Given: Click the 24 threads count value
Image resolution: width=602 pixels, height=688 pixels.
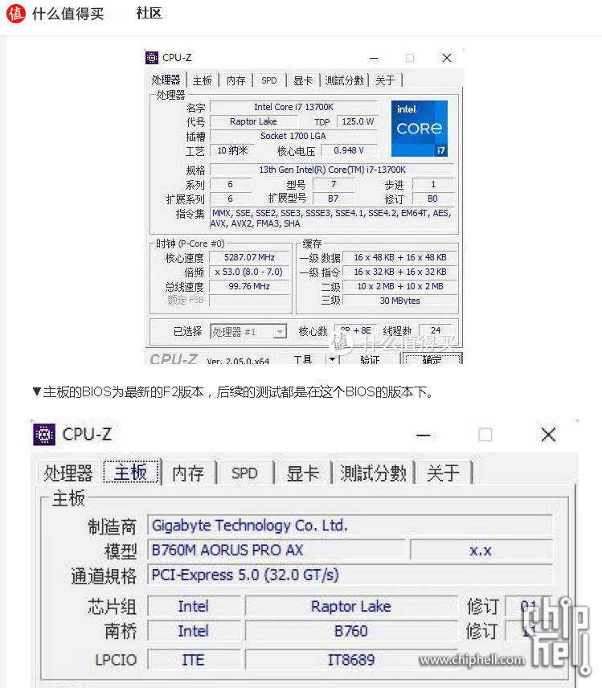Looking at the screenshot, I should (x=436, y=330).
